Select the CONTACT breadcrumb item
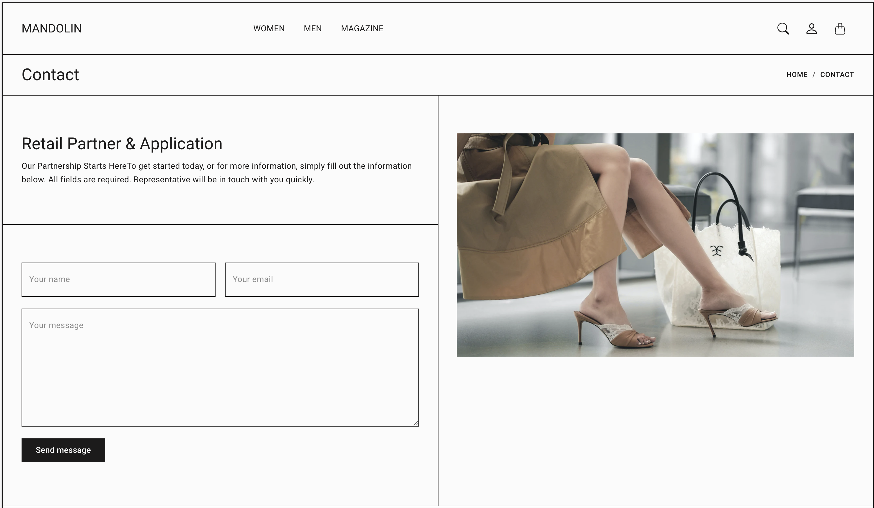 [837, 75]
